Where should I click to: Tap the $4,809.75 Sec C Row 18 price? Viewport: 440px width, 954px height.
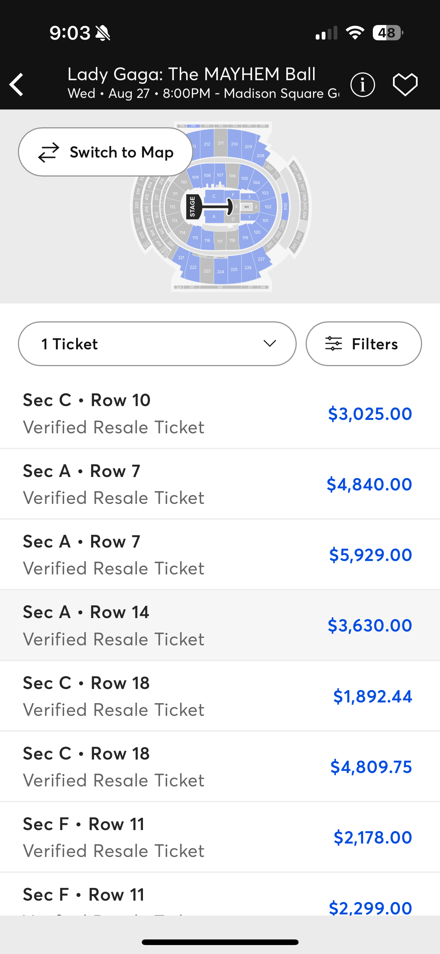[x=371, y=767]
